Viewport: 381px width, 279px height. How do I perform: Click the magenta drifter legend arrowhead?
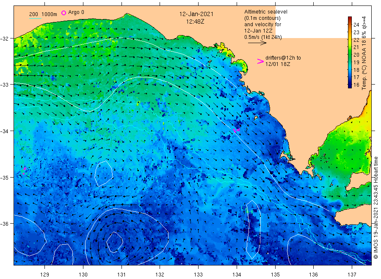[x=260, y=61]
